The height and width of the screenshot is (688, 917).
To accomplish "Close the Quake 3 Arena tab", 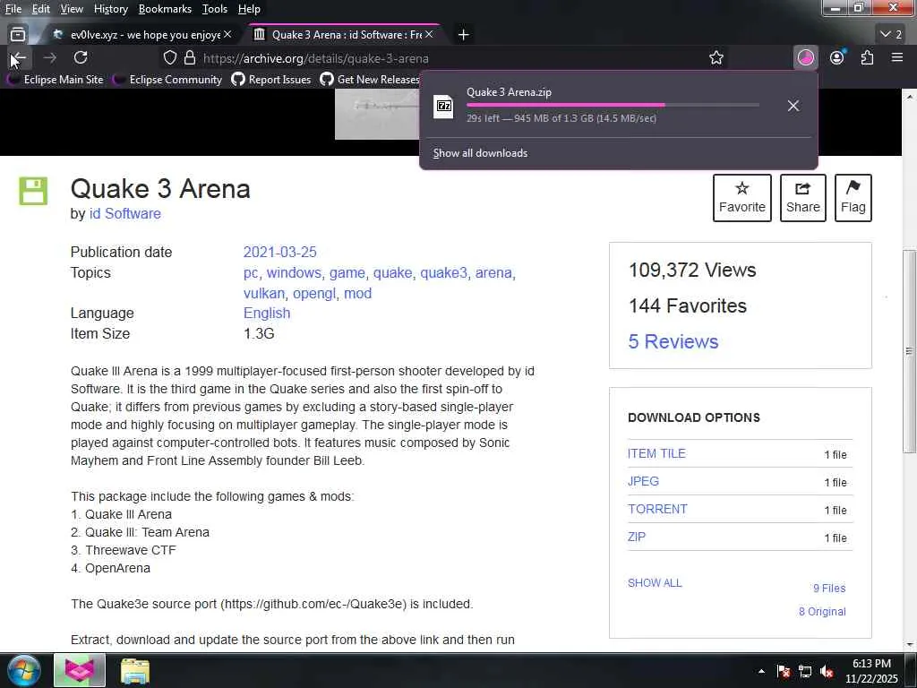I will pos(429,35).
